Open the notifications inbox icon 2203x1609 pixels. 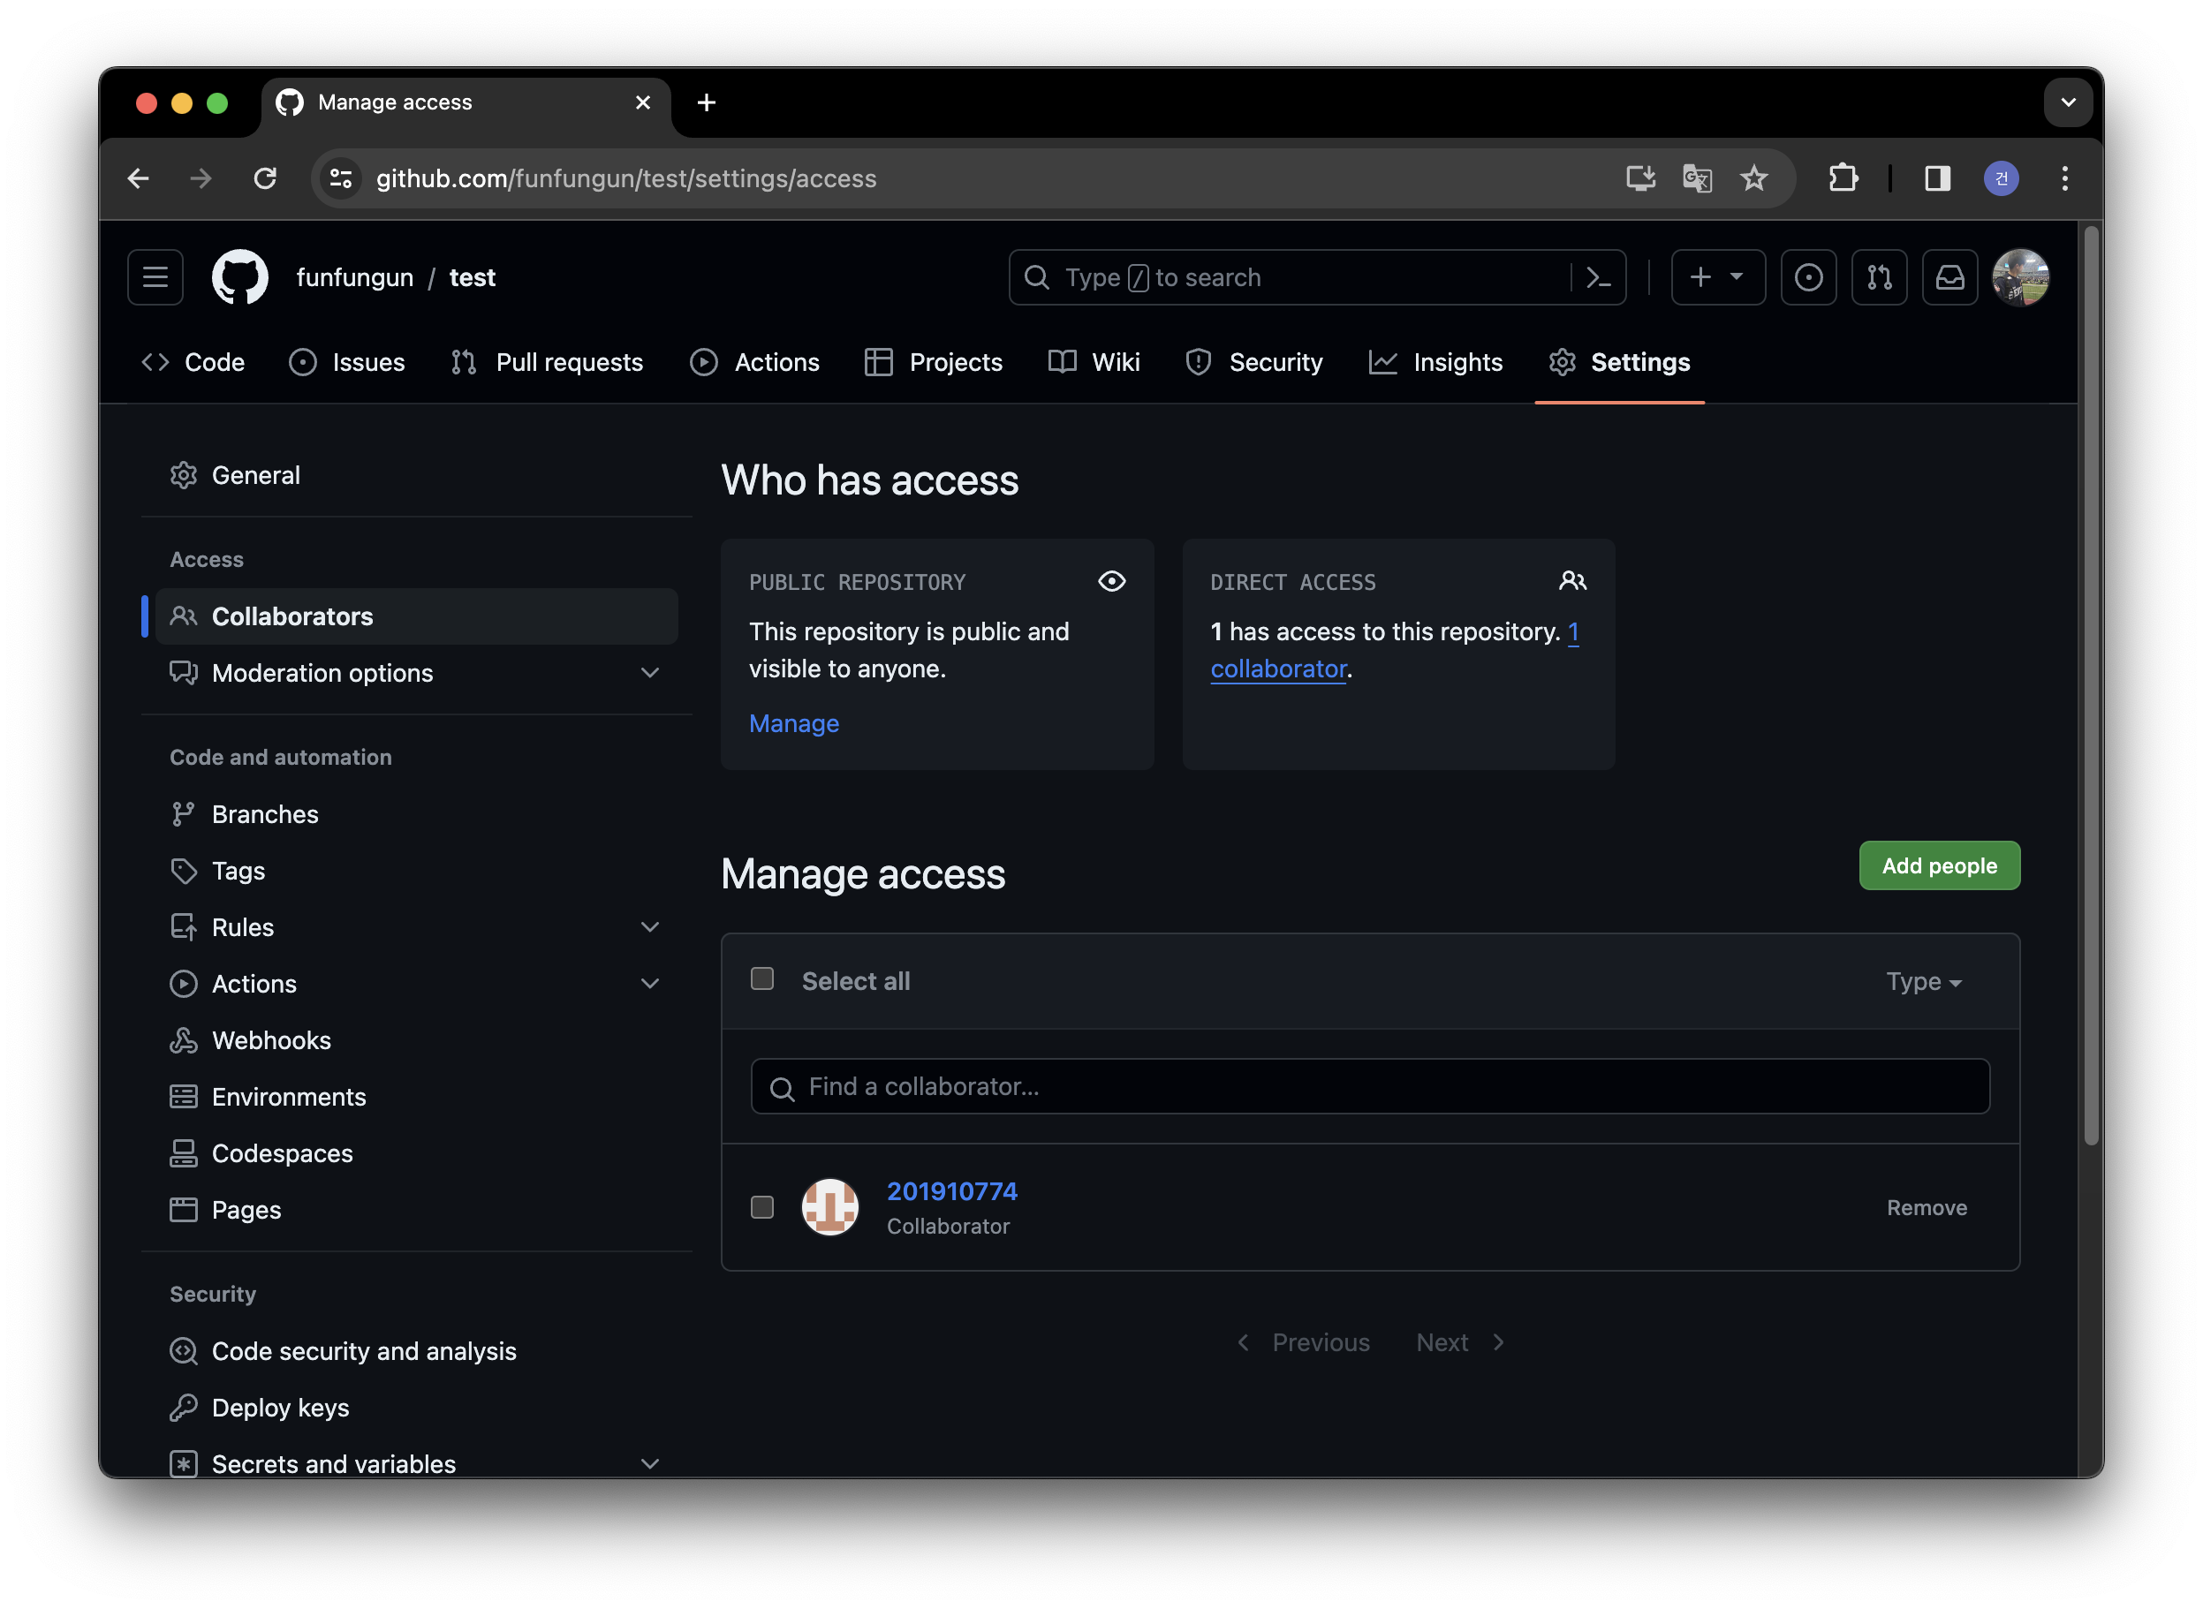tap(1949, 277)
